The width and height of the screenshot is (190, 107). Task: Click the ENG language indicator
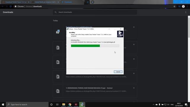coord(172,105)
